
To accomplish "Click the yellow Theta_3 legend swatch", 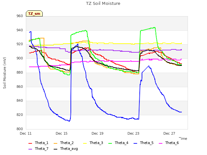I will (85, 143).
